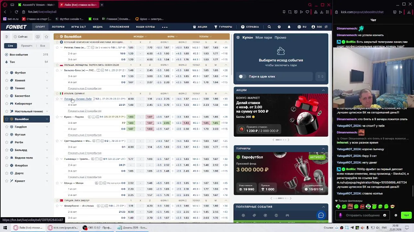Open the Справка help link
414x232 pixels.
point(250,27)
